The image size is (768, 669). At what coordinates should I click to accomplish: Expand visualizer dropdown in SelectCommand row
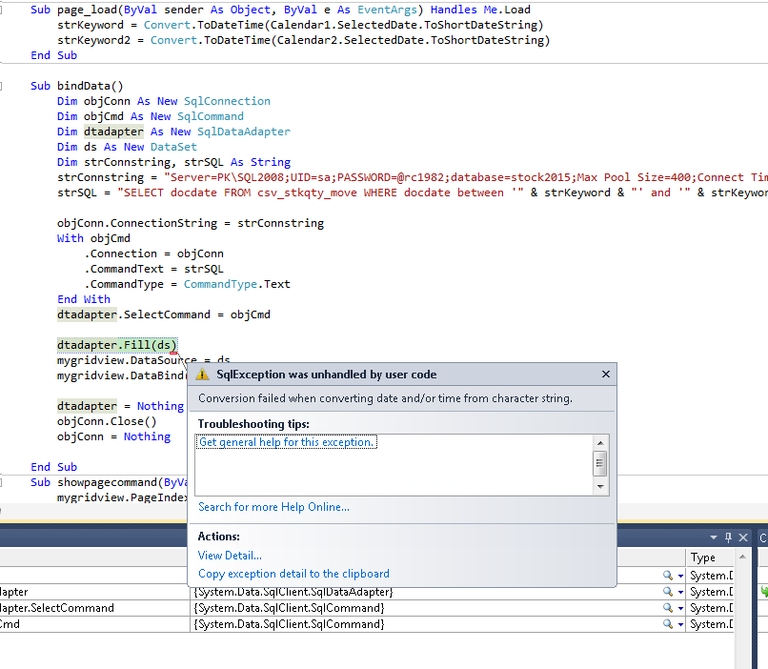pyautogui.click(x=680, y=609)
